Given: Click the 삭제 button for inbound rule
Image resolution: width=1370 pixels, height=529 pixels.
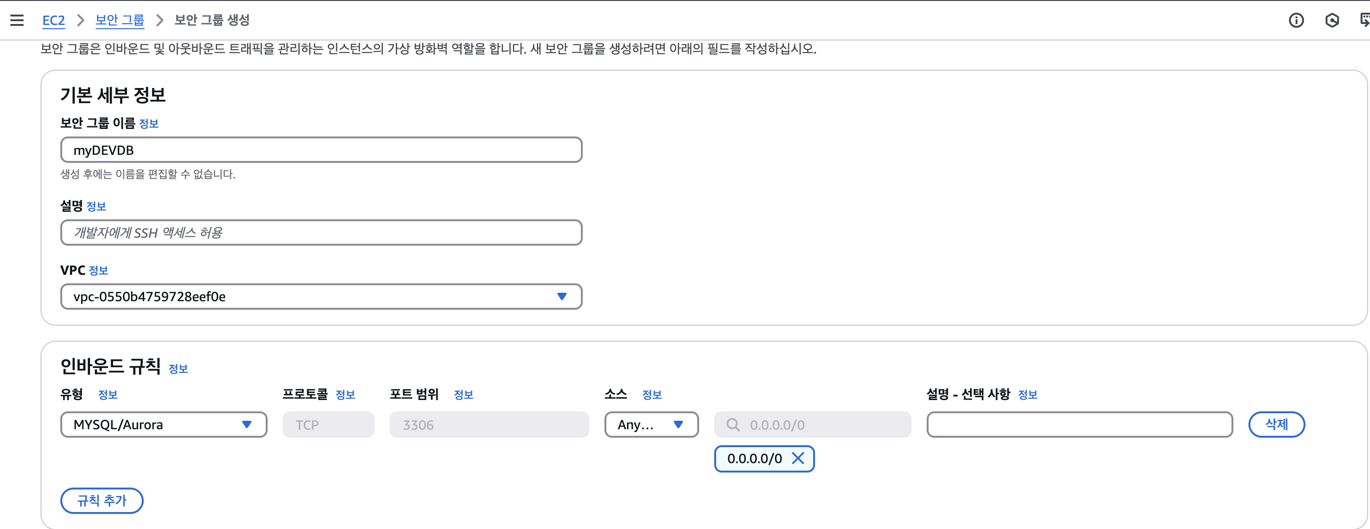Looking at the screenshot, I should click(x=1276, y=425).
